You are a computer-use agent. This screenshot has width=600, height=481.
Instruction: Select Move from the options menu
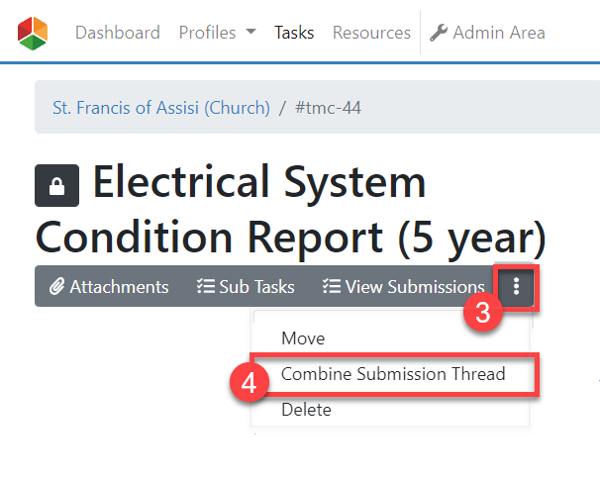pos(303,338)
